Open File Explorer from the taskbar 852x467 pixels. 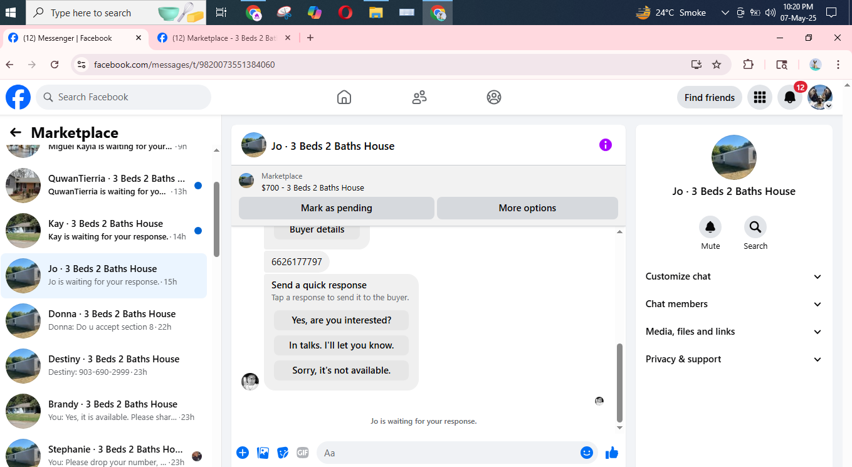[376, 13]
